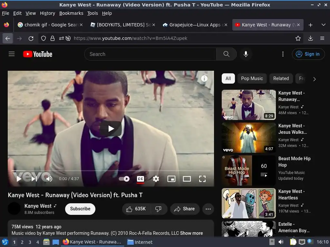Select the All filter chip
330x247 pixels.
pyautogui.click(x=228, y=78)
